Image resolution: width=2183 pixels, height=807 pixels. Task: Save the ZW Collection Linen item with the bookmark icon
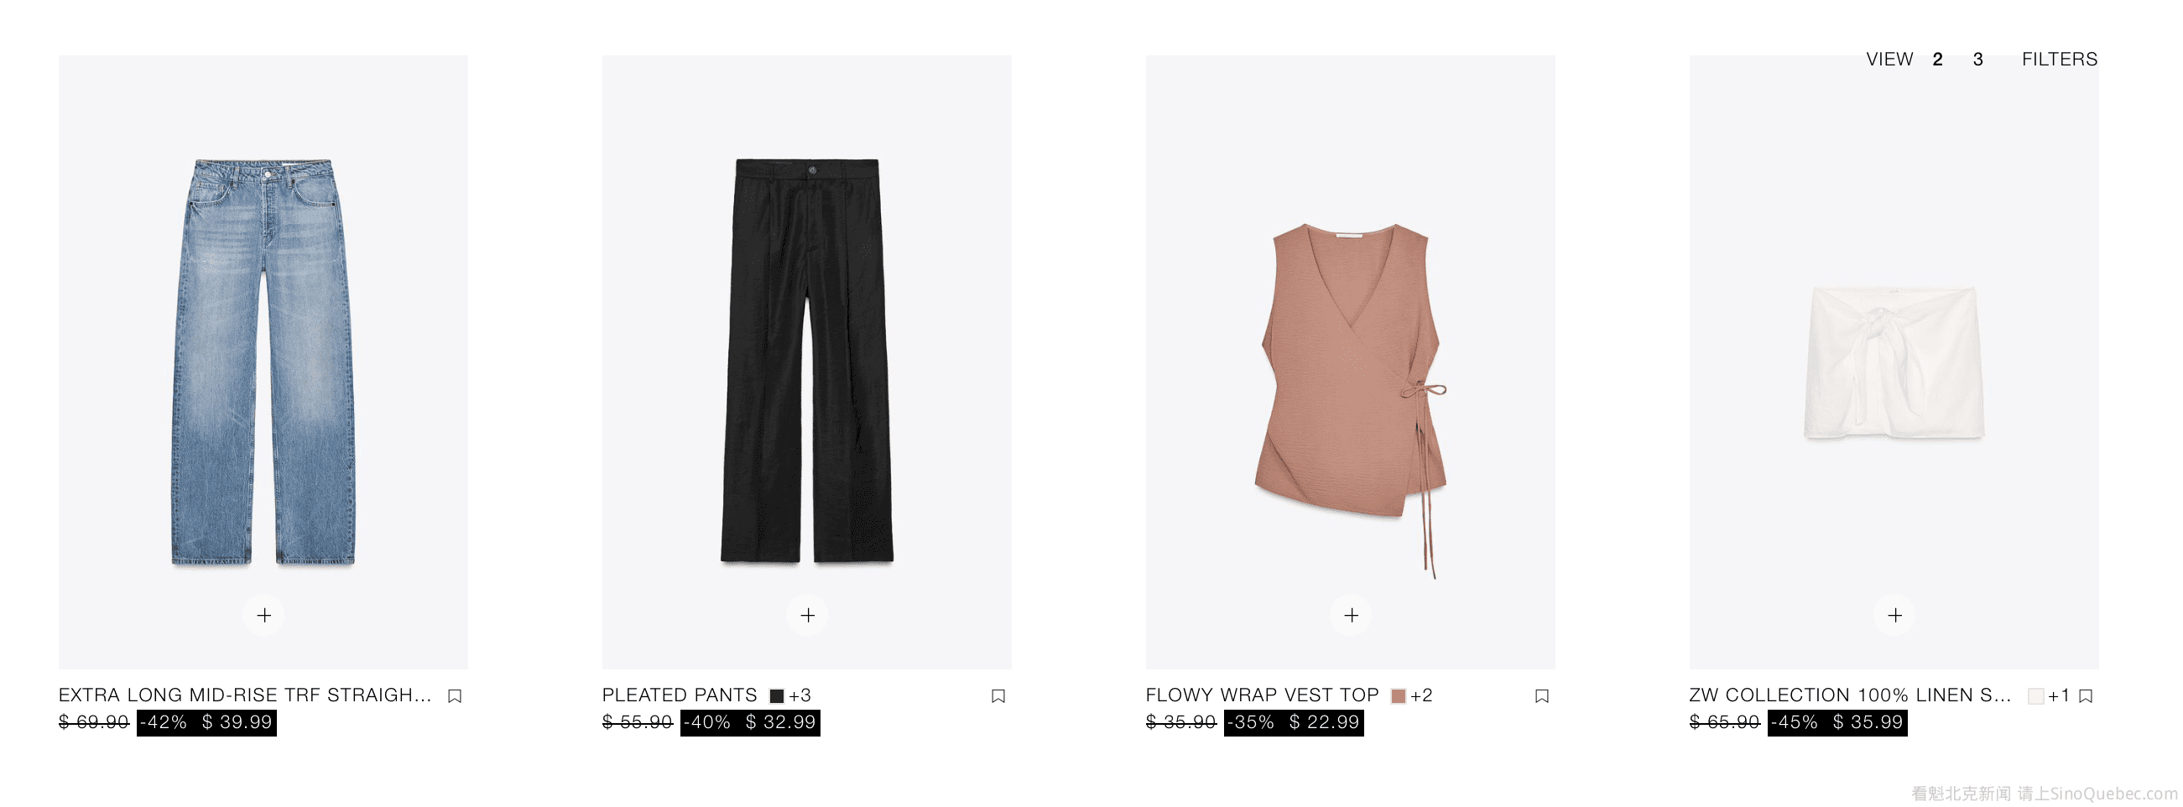pos(2086,696)
